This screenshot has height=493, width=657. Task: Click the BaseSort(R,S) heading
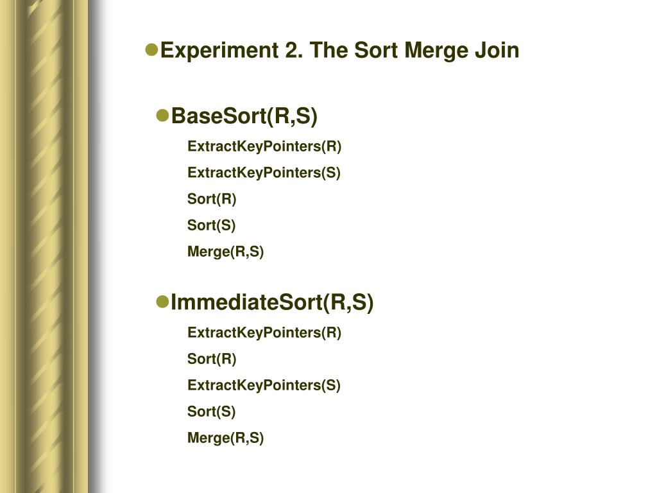pyautogui.click(x=244, y=116)
